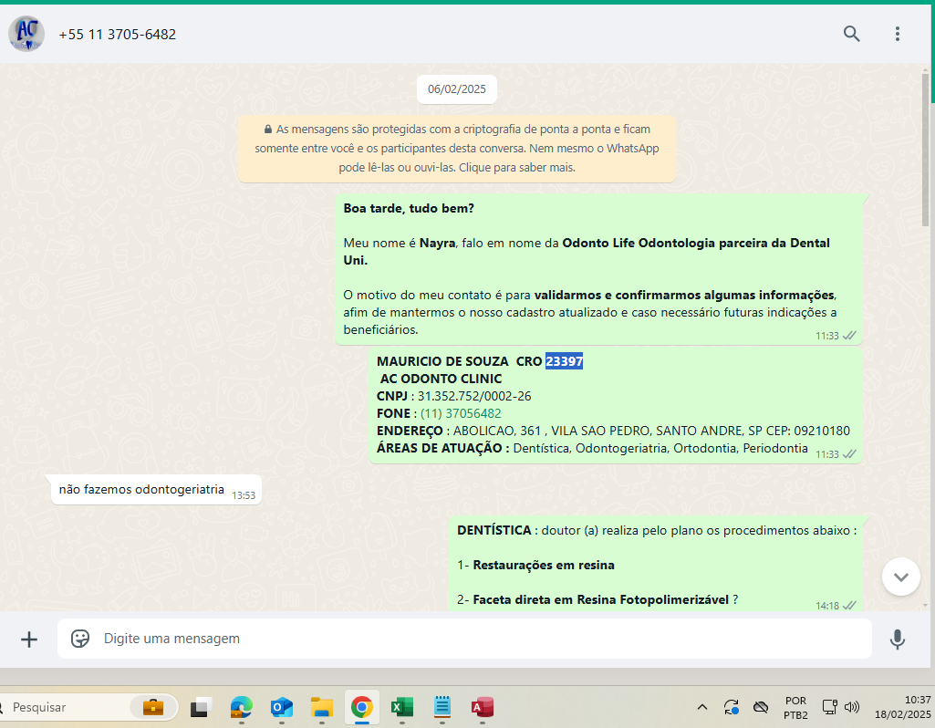Start recording a voice message

pyautogui.click(x=898, y=639)
